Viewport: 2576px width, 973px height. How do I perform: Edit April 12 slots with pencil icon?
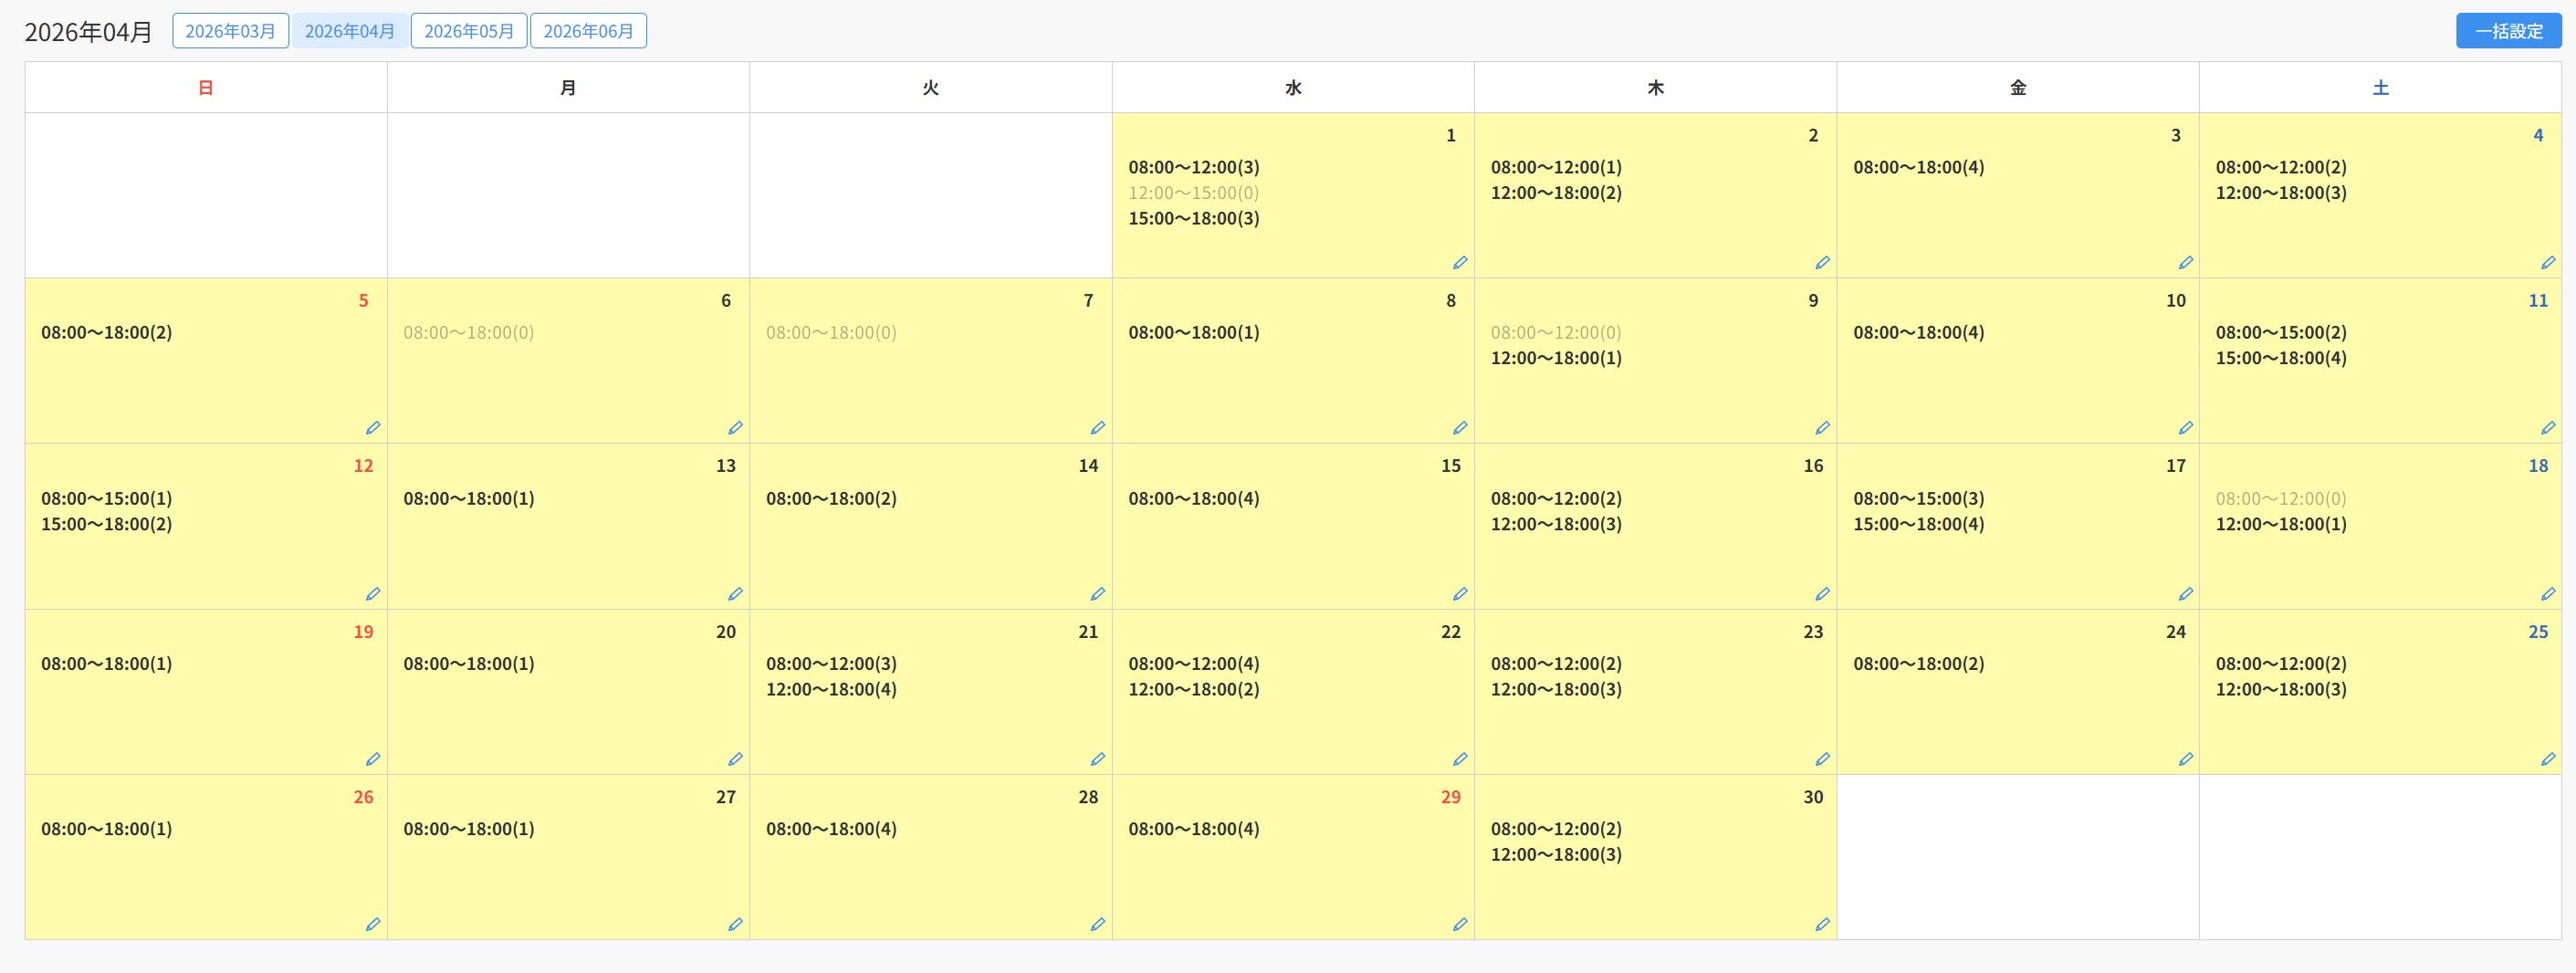(x=373, y=594)
